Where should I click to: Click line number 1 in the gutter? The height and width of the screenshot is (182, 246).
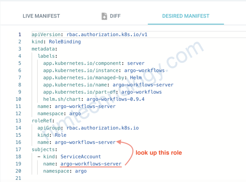point(20,34)
